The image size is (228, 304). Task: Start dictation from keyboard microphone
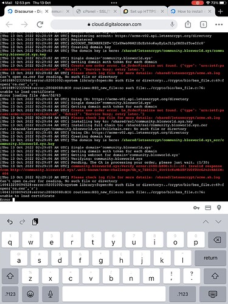pyautogui.click(x=50, y=294)
